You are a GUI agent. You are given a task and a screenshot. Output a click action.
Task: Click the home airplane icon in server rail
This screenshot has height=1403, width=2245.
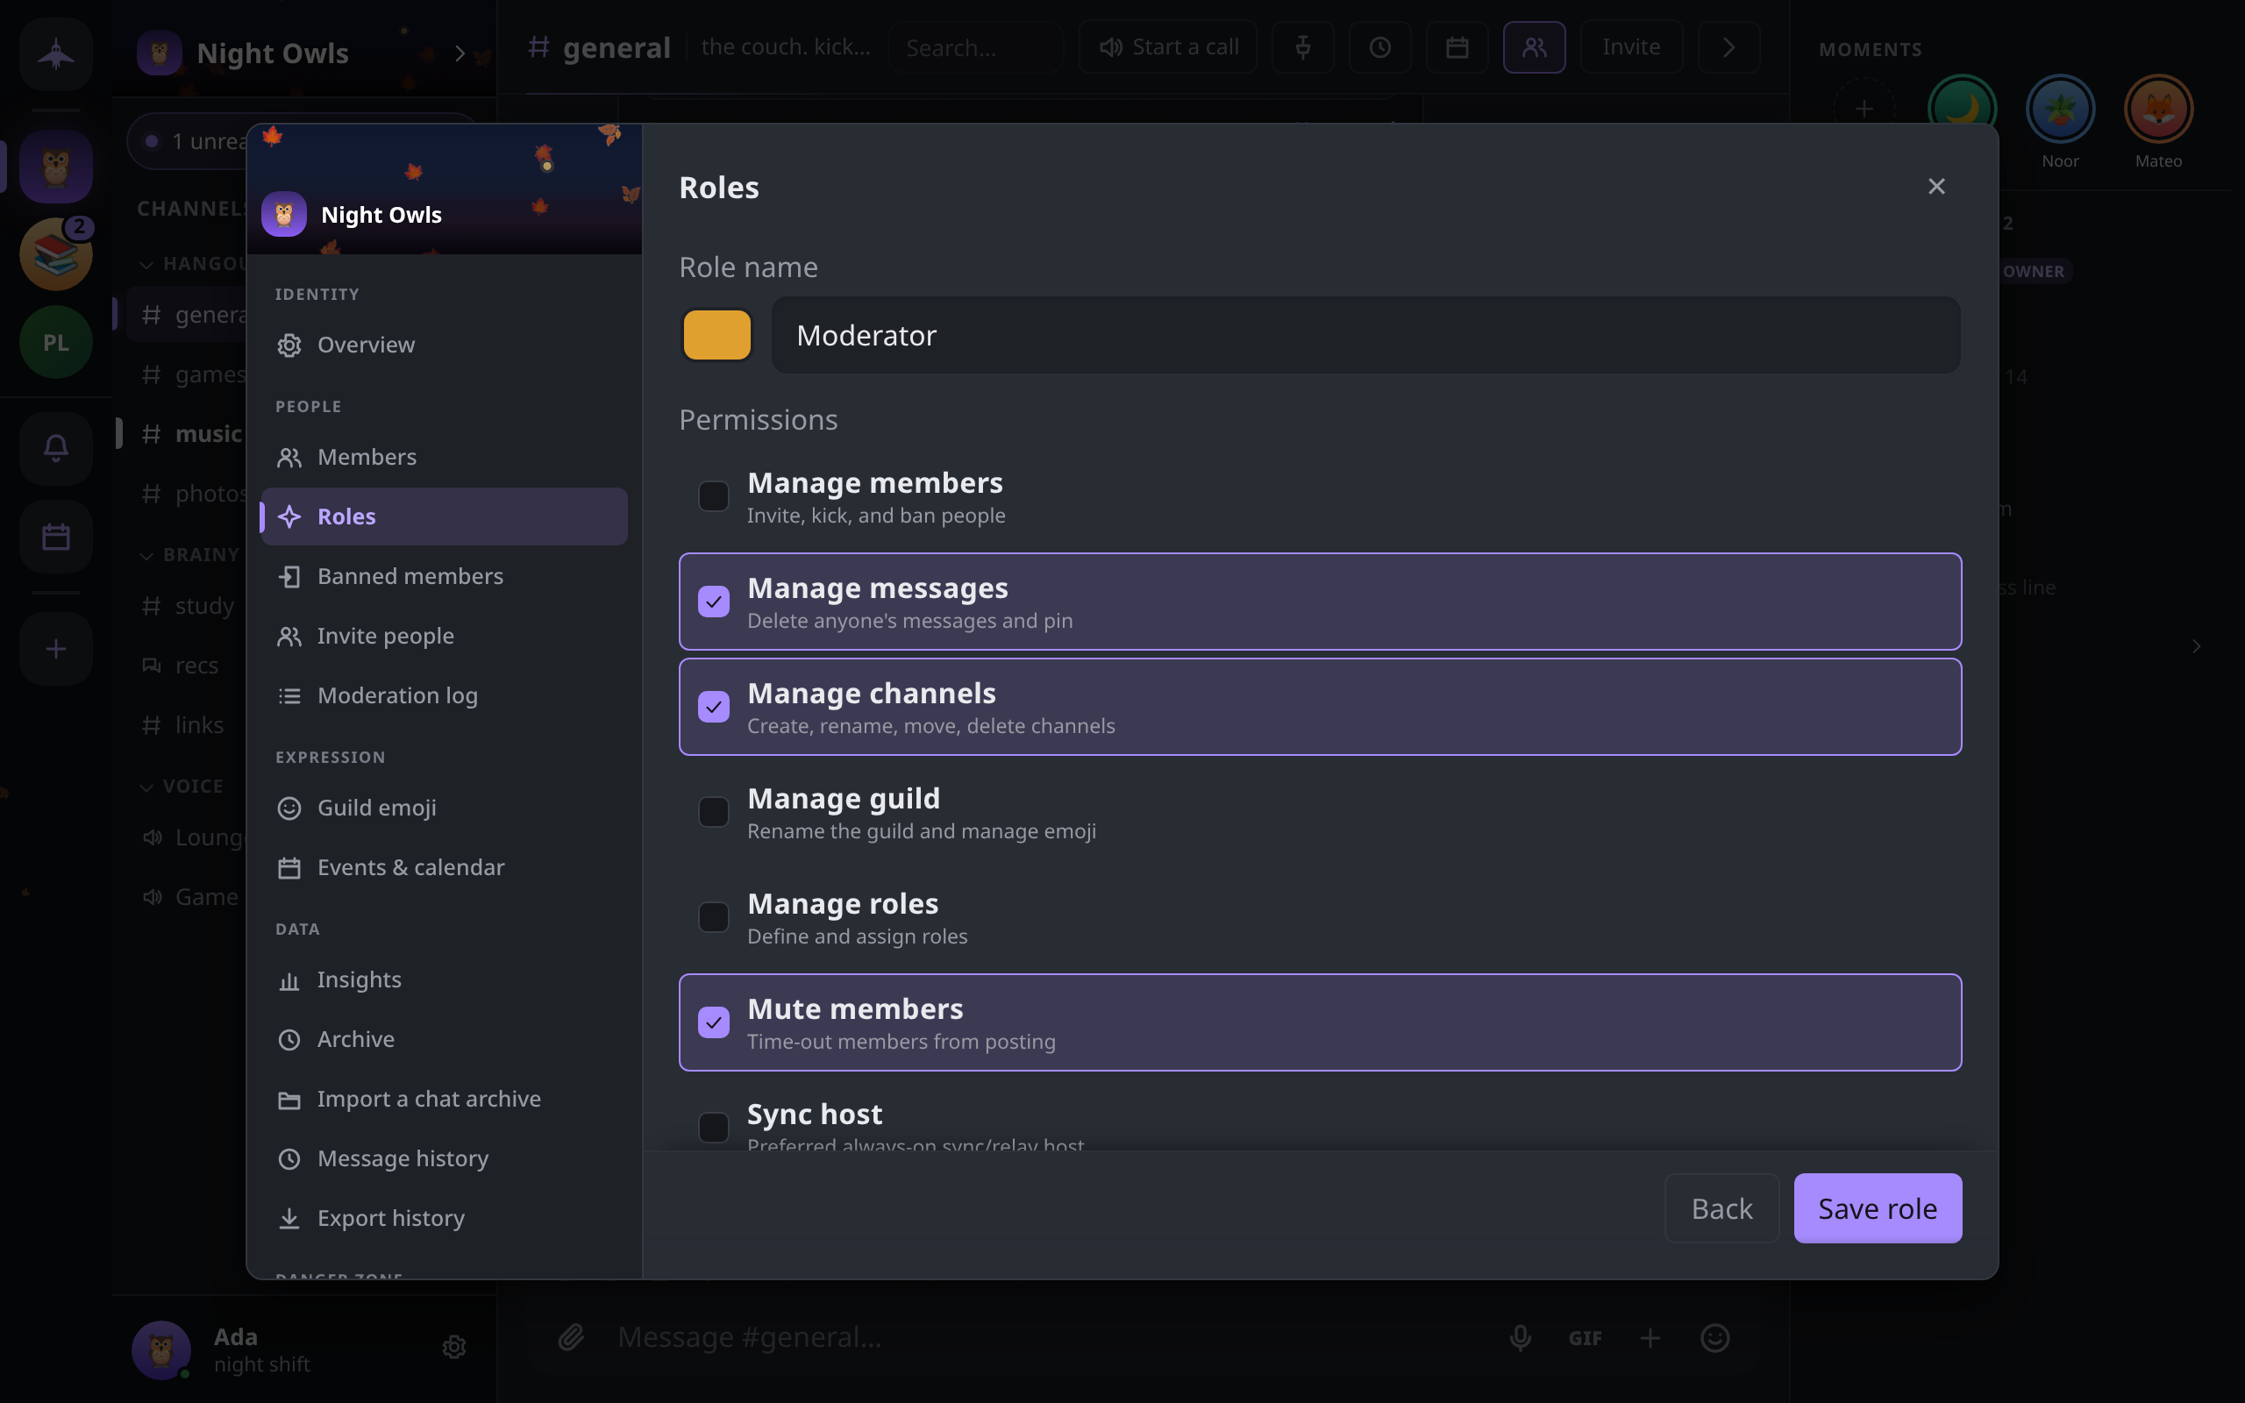point(55,53)
